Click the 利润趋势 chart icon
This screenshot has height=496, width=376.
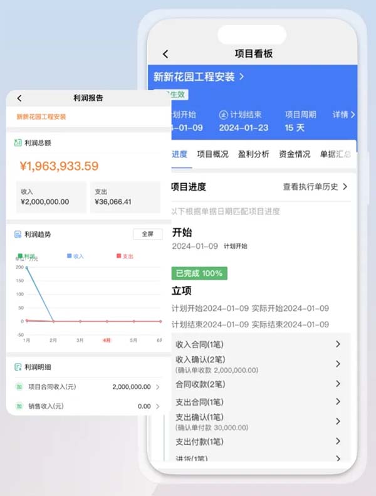18,235
